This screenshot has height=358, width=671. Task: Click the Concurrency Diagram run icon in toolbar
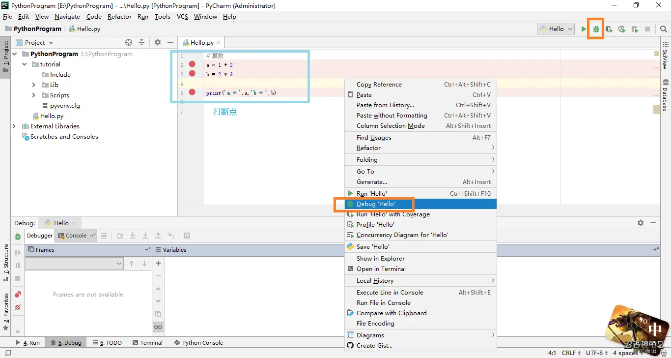coord(635,29)
